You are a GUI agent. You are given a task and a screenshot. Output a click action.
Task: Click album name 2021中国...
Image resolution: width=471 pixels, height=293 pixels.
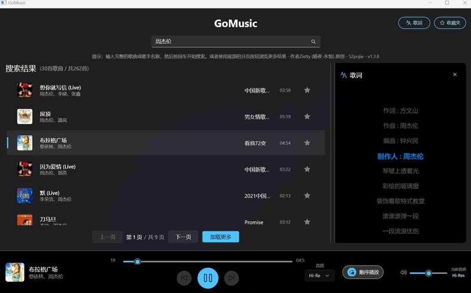point(257,196)
